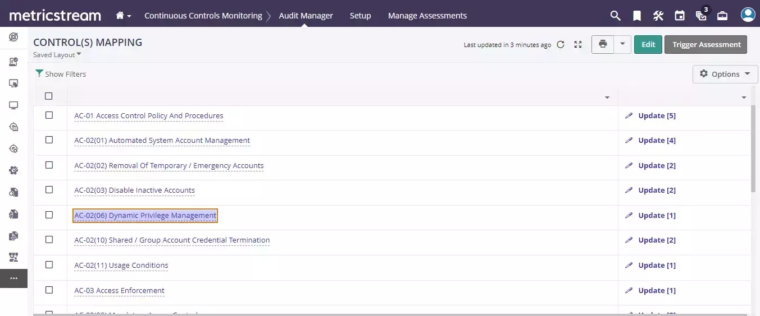
Task: Open the more options ellipsis in sidebar
Action: [13, 278]
